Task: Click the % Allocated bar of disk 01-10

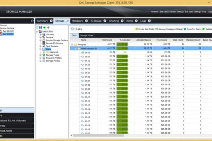Action: [x=122, y=93]
